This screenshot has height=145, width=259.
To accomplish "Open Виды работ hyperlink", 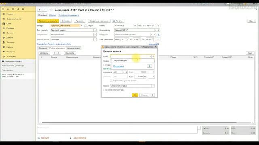I will coord(54,44).
